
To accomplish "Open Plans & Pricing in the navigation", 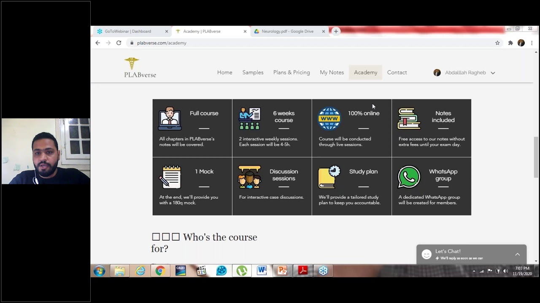I will click(292, 72).
